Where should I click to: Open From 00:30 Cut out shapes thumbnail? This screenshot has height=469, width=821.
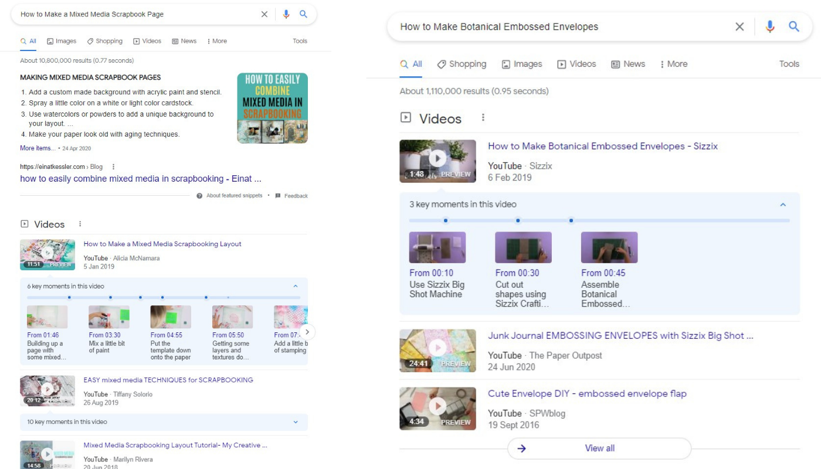pyautogui.click(x=523, y=247)
